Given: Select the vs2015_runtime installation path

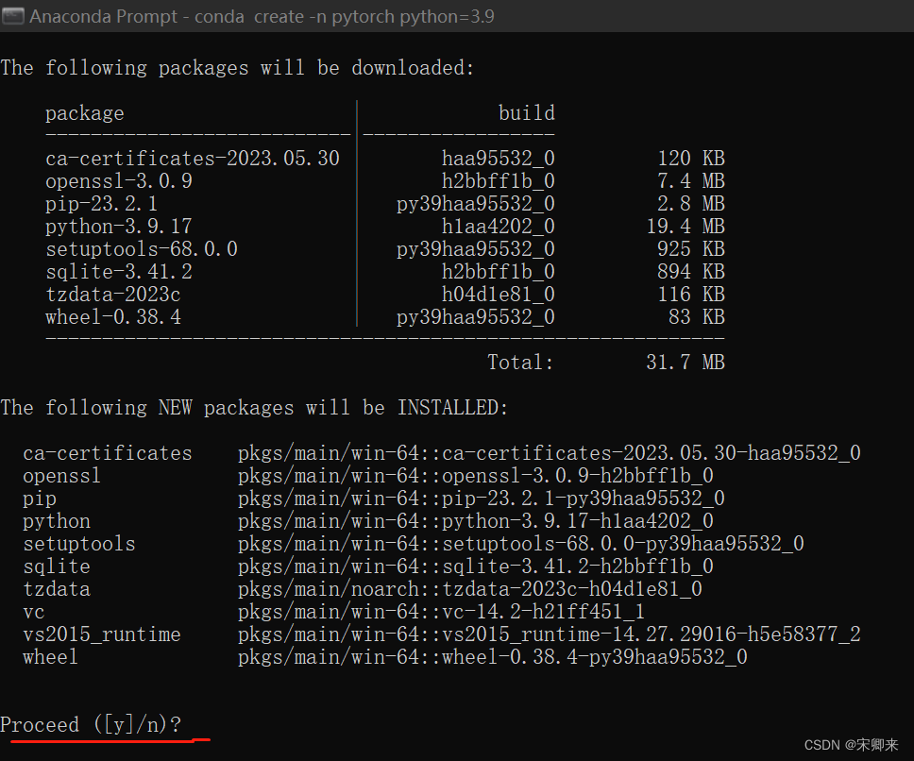Looking at the screenshot, I should (x=548, y=634).
